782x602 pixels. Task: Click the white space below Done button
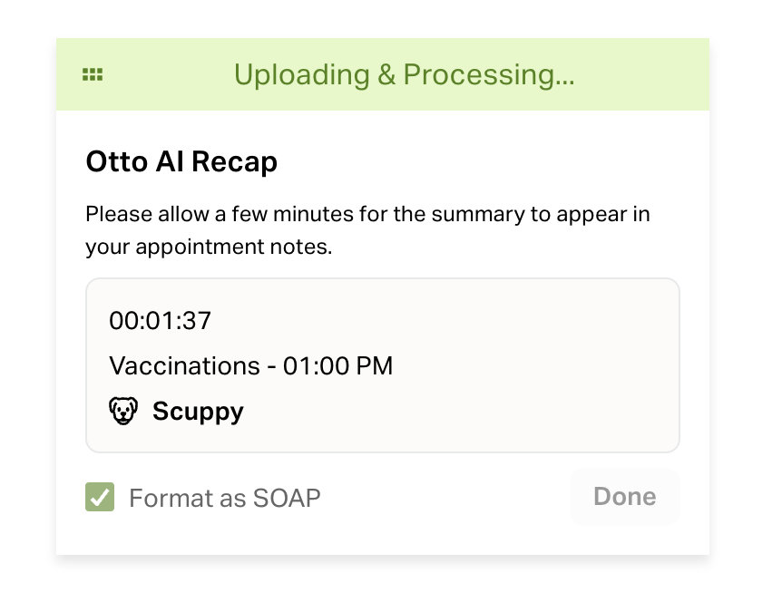click(x=624, y=539)
